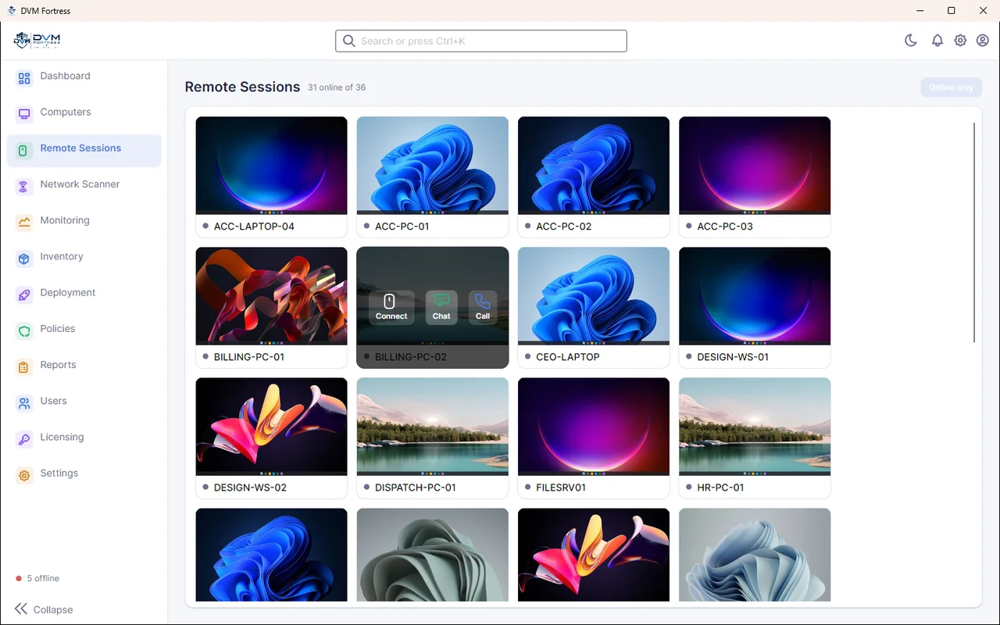
Task: Navigate to Licensing
Action: tap(84, 438)
